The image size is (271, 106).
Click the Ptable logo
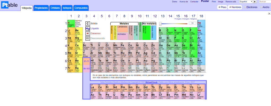[10, 6]
